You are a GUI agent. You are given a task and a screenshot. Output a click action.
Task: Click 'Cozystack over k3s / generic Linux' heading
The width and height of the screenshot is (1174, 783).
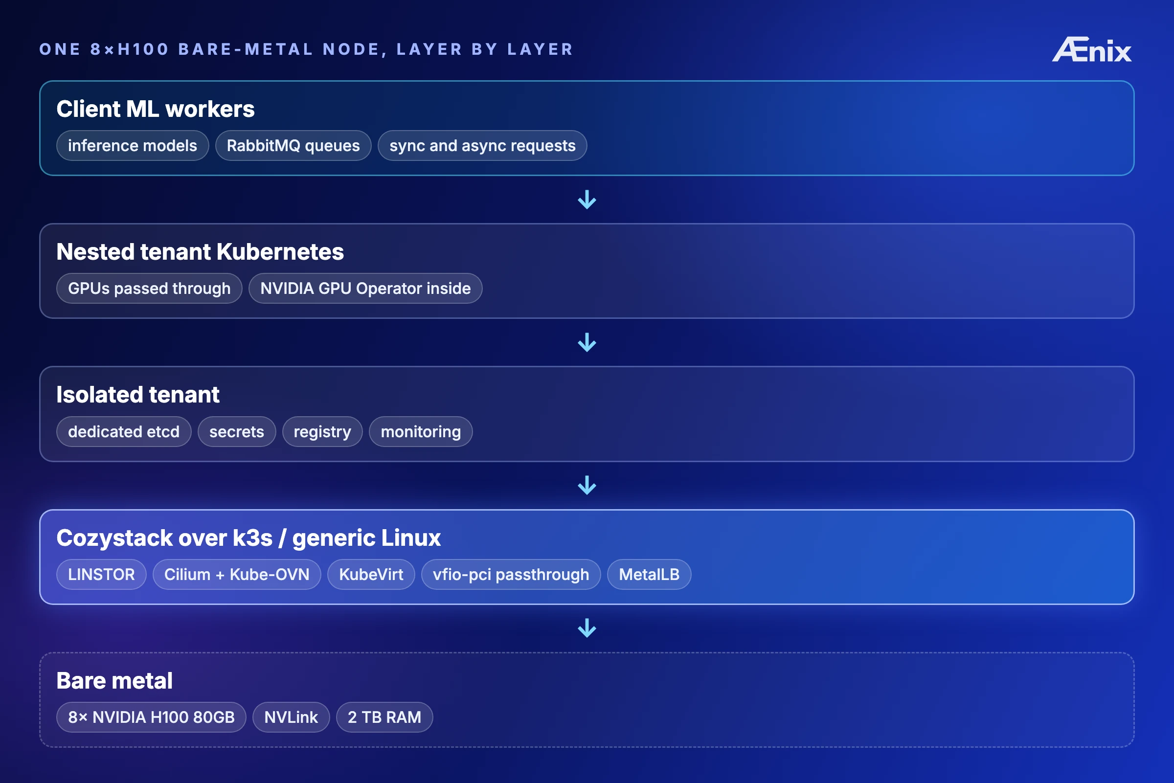pyautogui.click(x=248, y=538)
